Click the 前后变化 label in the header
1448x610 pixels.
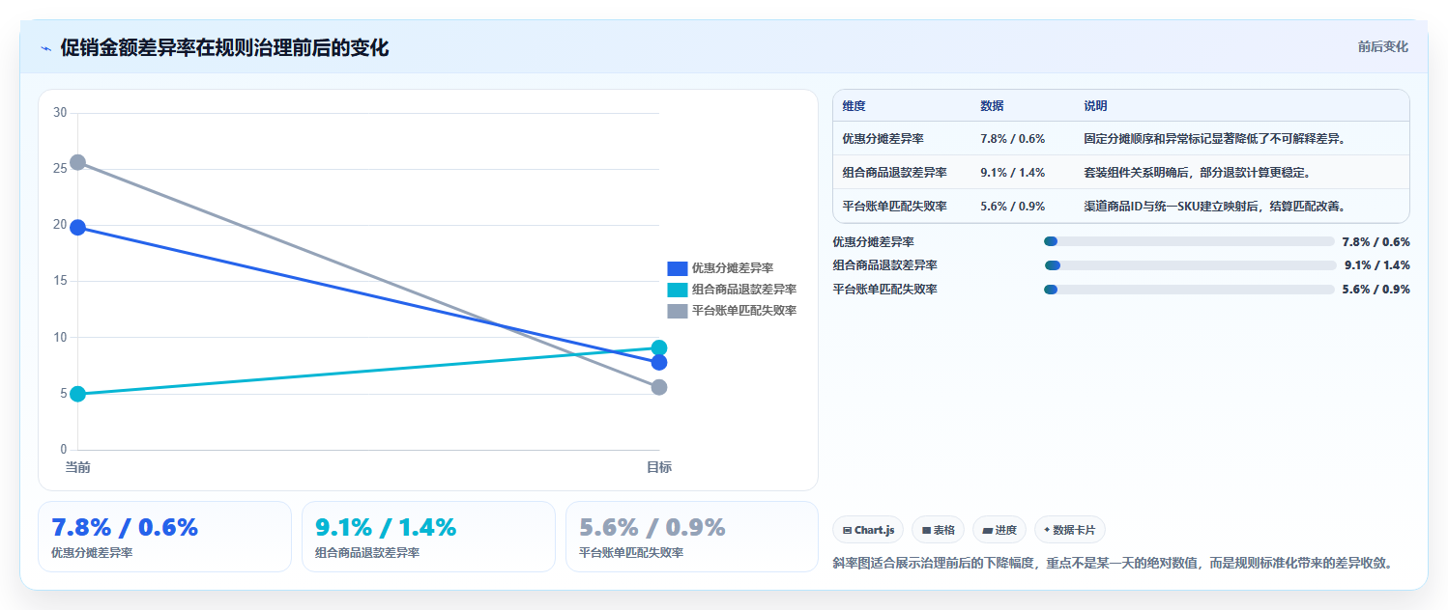point(1382,46)
